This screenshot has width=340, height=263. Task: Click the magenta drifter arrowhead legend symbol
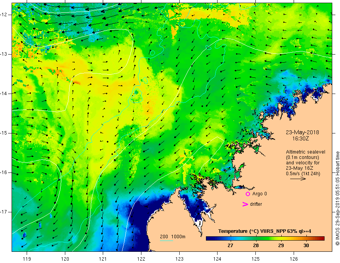coord(245,204)
